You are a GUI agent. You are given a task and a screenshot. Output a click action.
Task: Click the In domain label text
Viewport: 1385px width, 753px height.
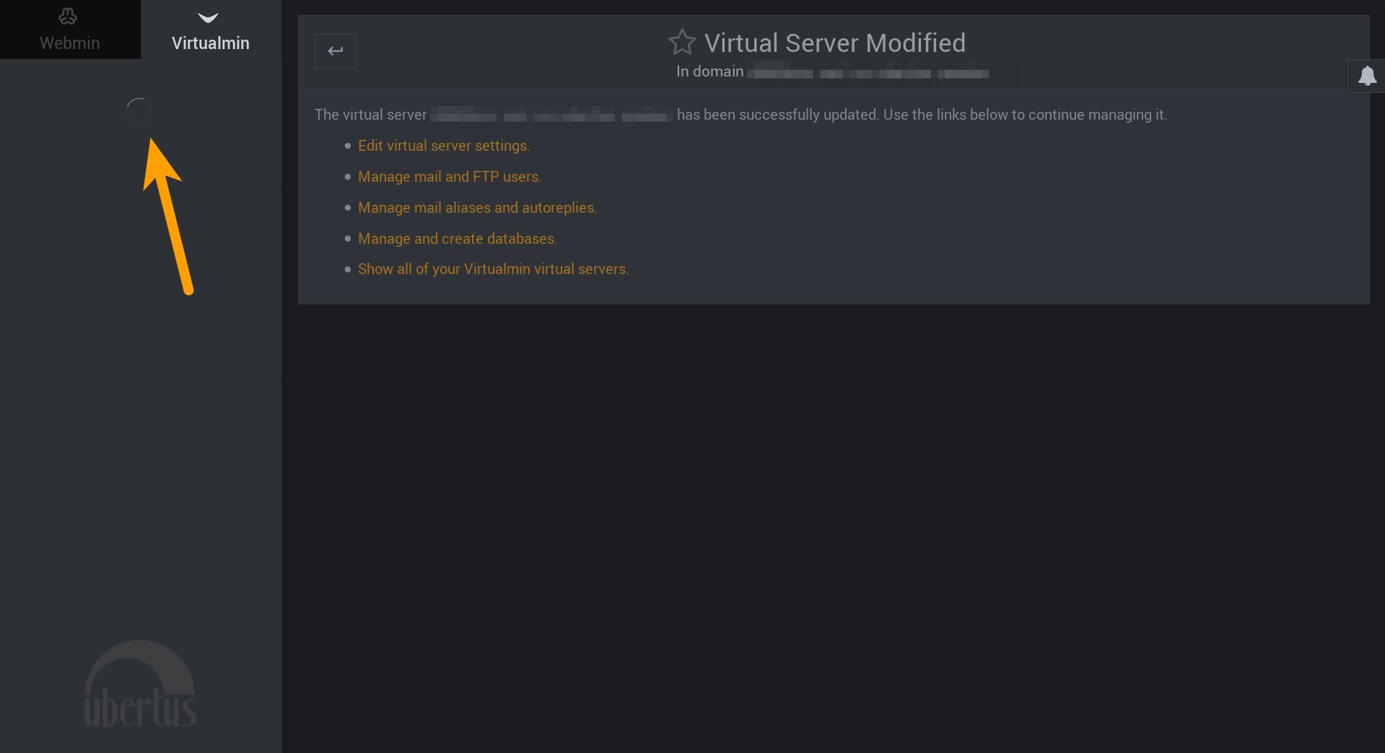[x=709, y=71]
